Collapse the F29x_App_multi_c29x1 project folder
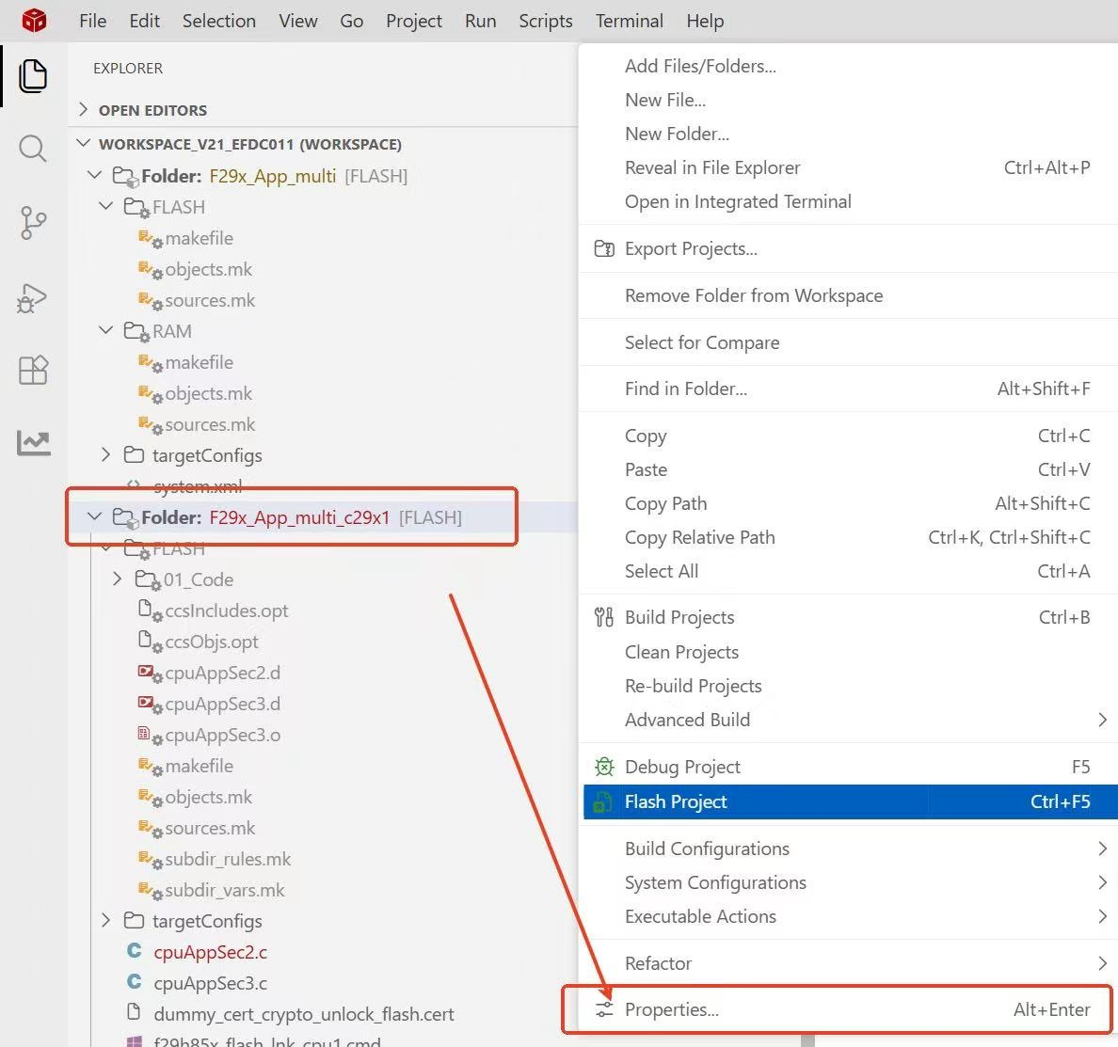This screenshot has width=1118, height=1047. [94, 516]
